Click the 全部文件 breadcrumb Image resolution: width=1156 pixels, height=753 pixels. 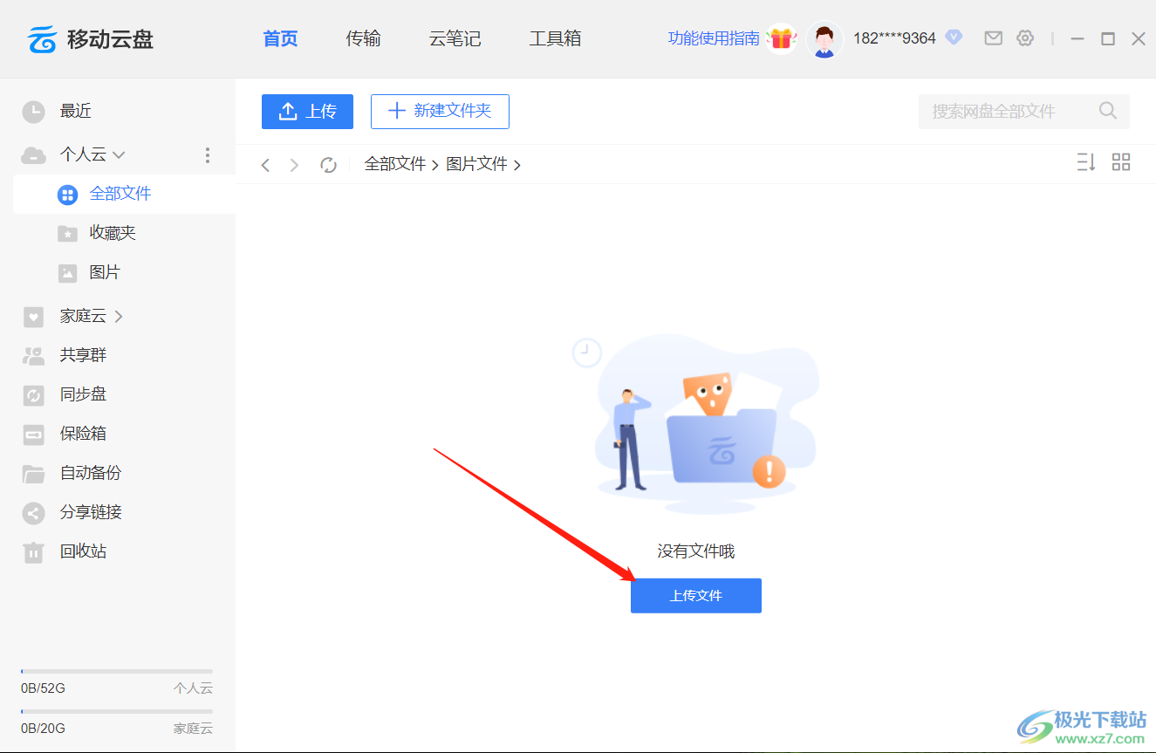click(x=395, y=164)
